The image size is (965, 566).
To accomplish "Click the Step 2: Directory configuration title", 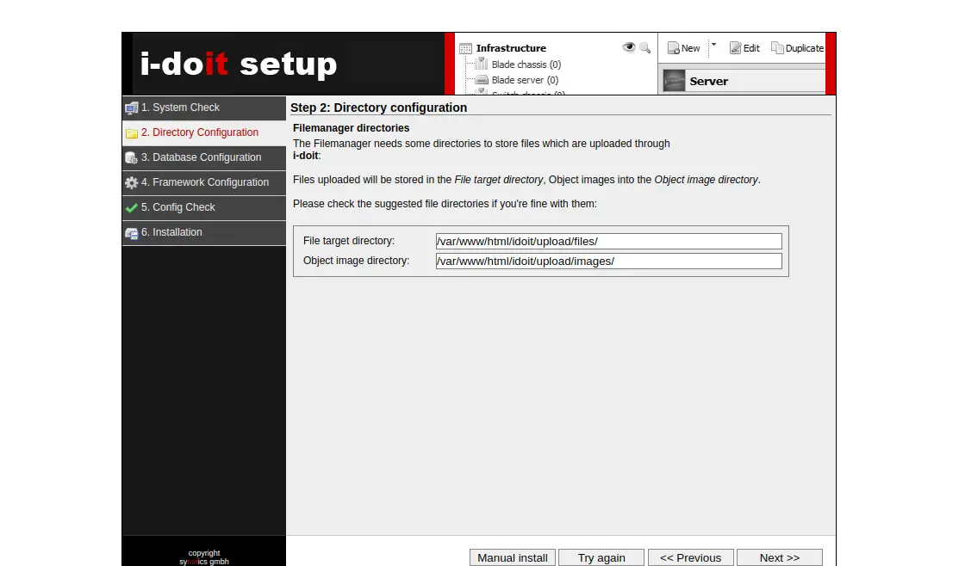I will click(378, 108).
